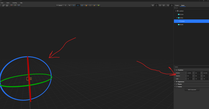Open the Camera view dropdown in toolbar
The image size is (209, 109).
[60, 6]
